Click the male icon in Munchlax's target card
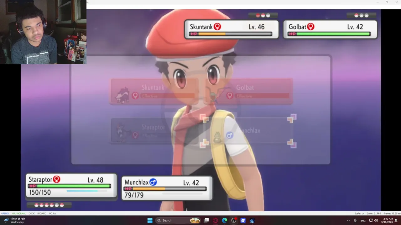This screenshot has width=401, height=225. [x=230, y=135]
